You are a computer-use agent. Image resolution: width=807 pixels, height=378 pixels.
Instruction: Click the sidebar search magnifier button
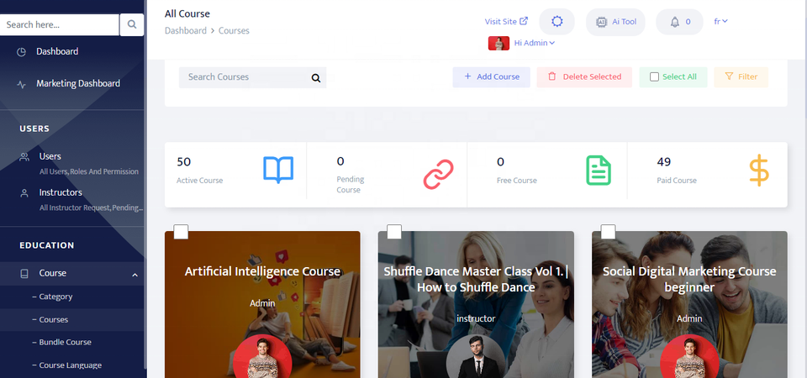(132, 24)
